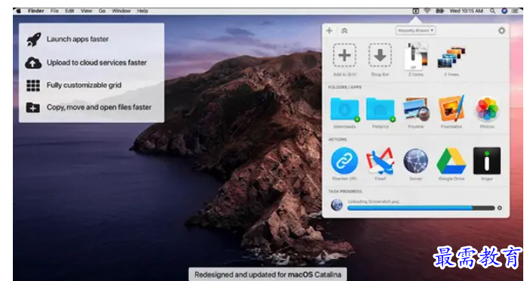Click the Siri icon in menu bar
The width and height of the screenshot is (527, 281).
(x=504, y=11)
